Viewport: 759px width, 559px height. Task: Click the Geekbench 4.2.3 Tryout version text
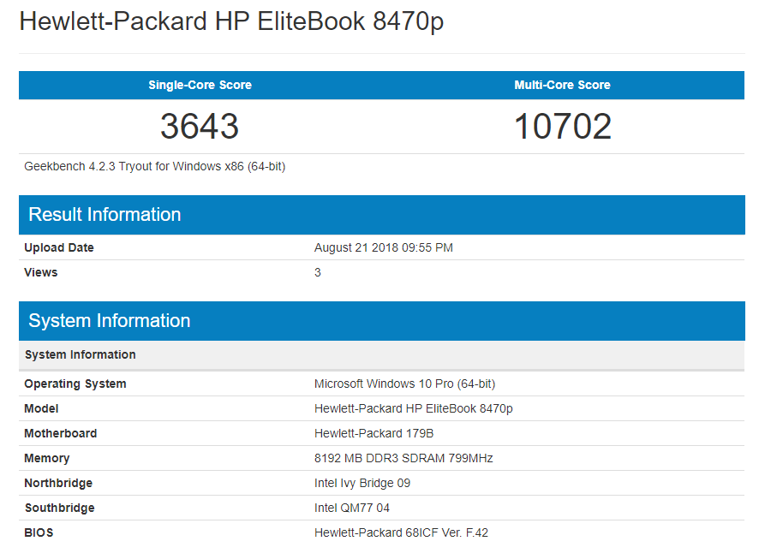tap(154, 166)
